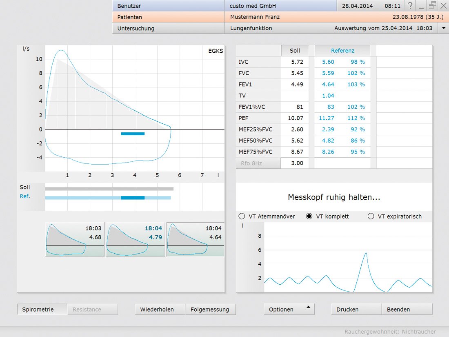Switch to the Resistance tab
This screenshot has height=337, width=449.
click(x=92, y=309)
